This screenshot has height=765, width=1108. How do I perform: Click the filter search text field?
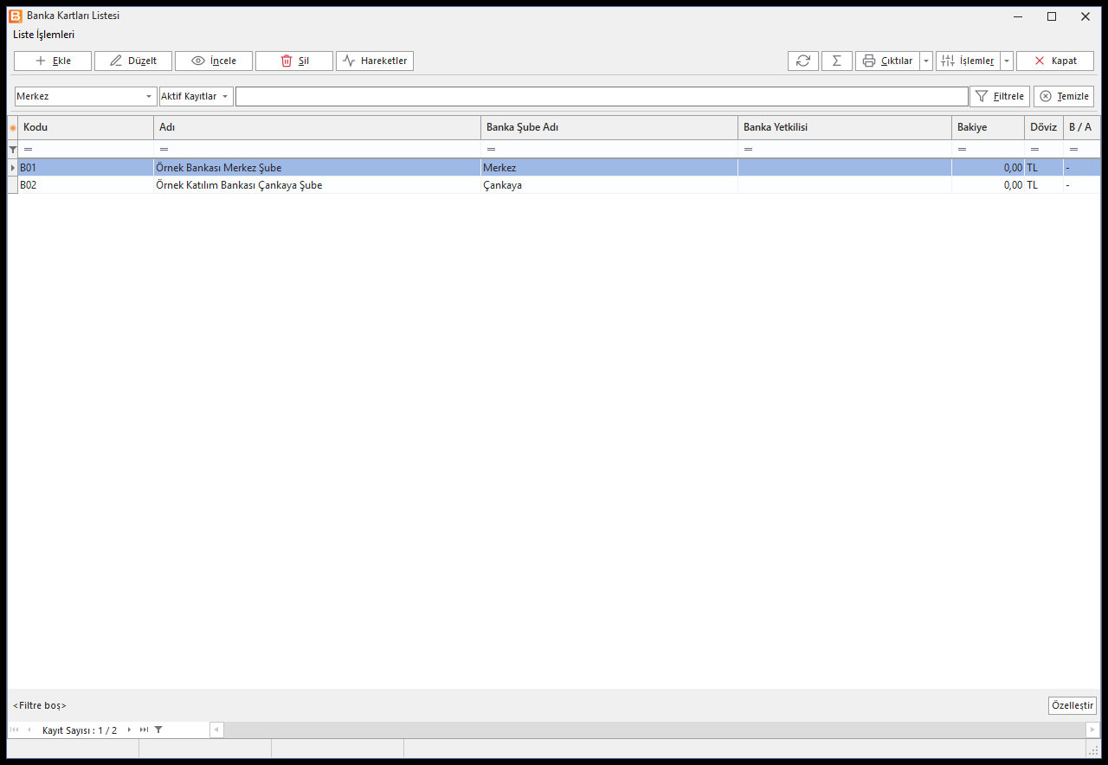coord(602,96)
